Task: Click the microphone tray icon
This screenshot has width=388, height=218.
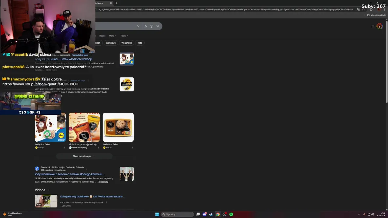Action: tap(364, 214)
